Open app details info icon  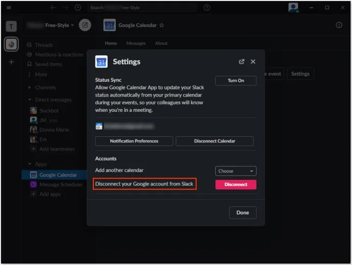pos(339,25)
